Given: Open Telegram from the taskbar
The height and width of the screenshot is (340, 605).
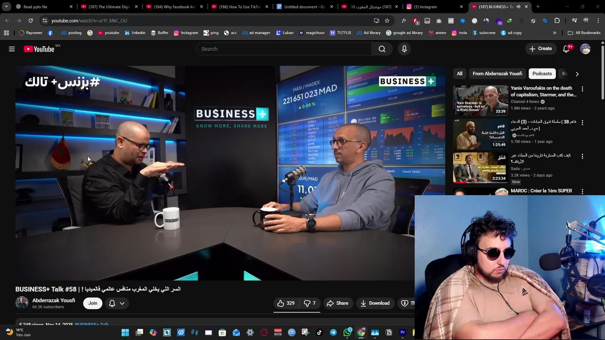Looking at the screenshot, I should pos(333,332).
